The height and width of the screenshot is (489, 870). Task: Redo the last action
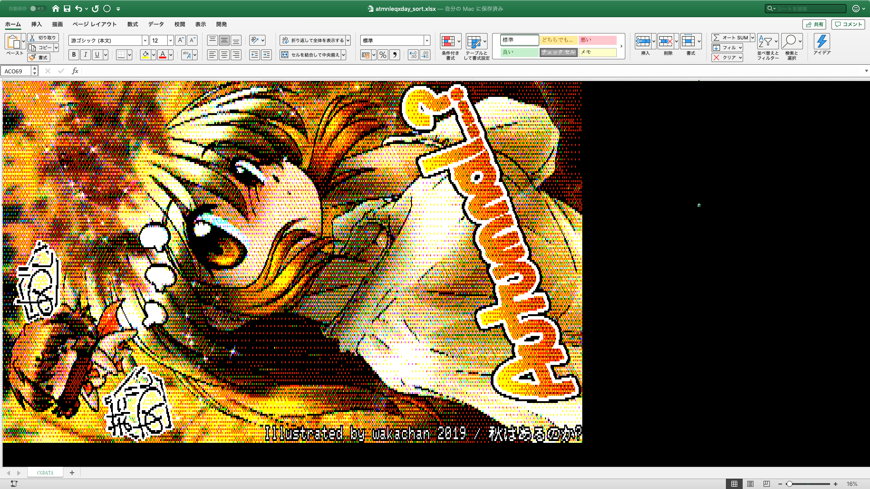tap(95, 9)
